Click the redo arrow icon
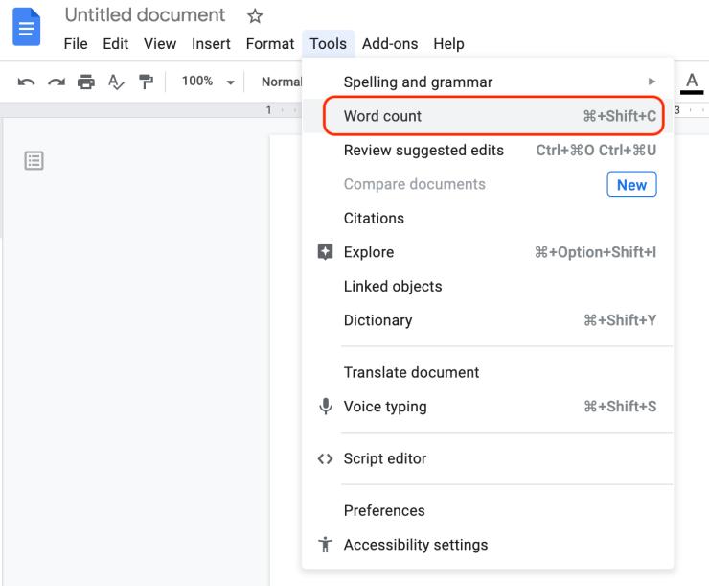709x586 pixels. [57, 82]
